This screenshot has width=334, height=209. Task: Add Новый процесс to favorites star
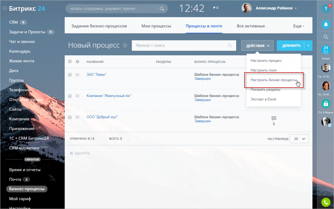pos(125,45)
